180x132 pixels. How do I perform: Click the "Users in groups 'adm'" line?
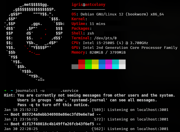coord(87,100)
